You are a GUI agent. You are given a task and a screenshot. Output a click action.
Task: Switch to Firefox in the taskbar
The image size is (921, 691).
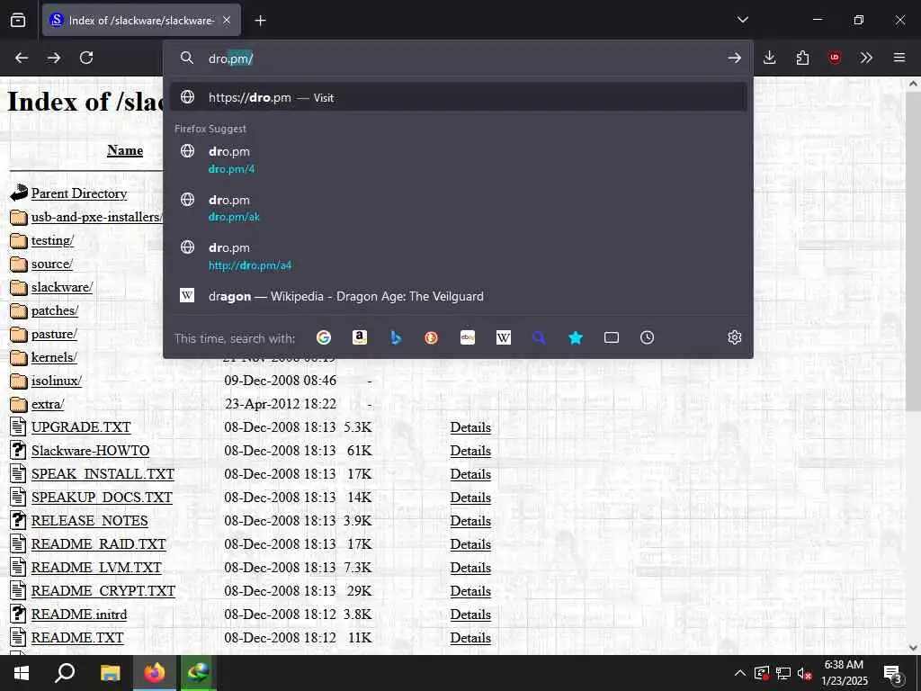[155, 673]
